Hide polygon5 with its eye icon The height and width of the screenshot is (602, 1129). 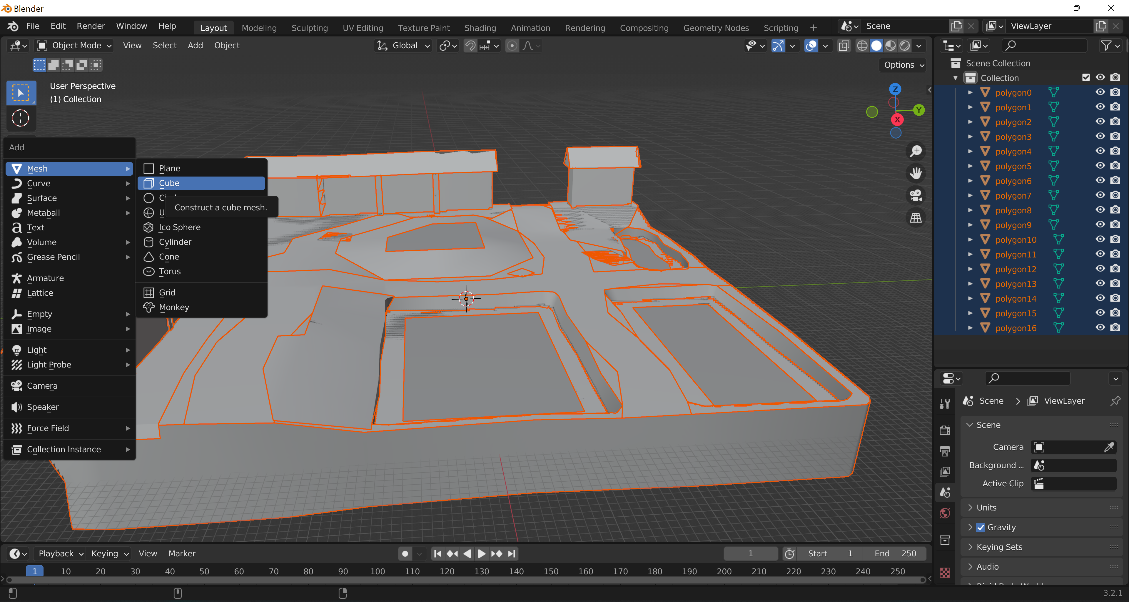[x=1100, y=166]
